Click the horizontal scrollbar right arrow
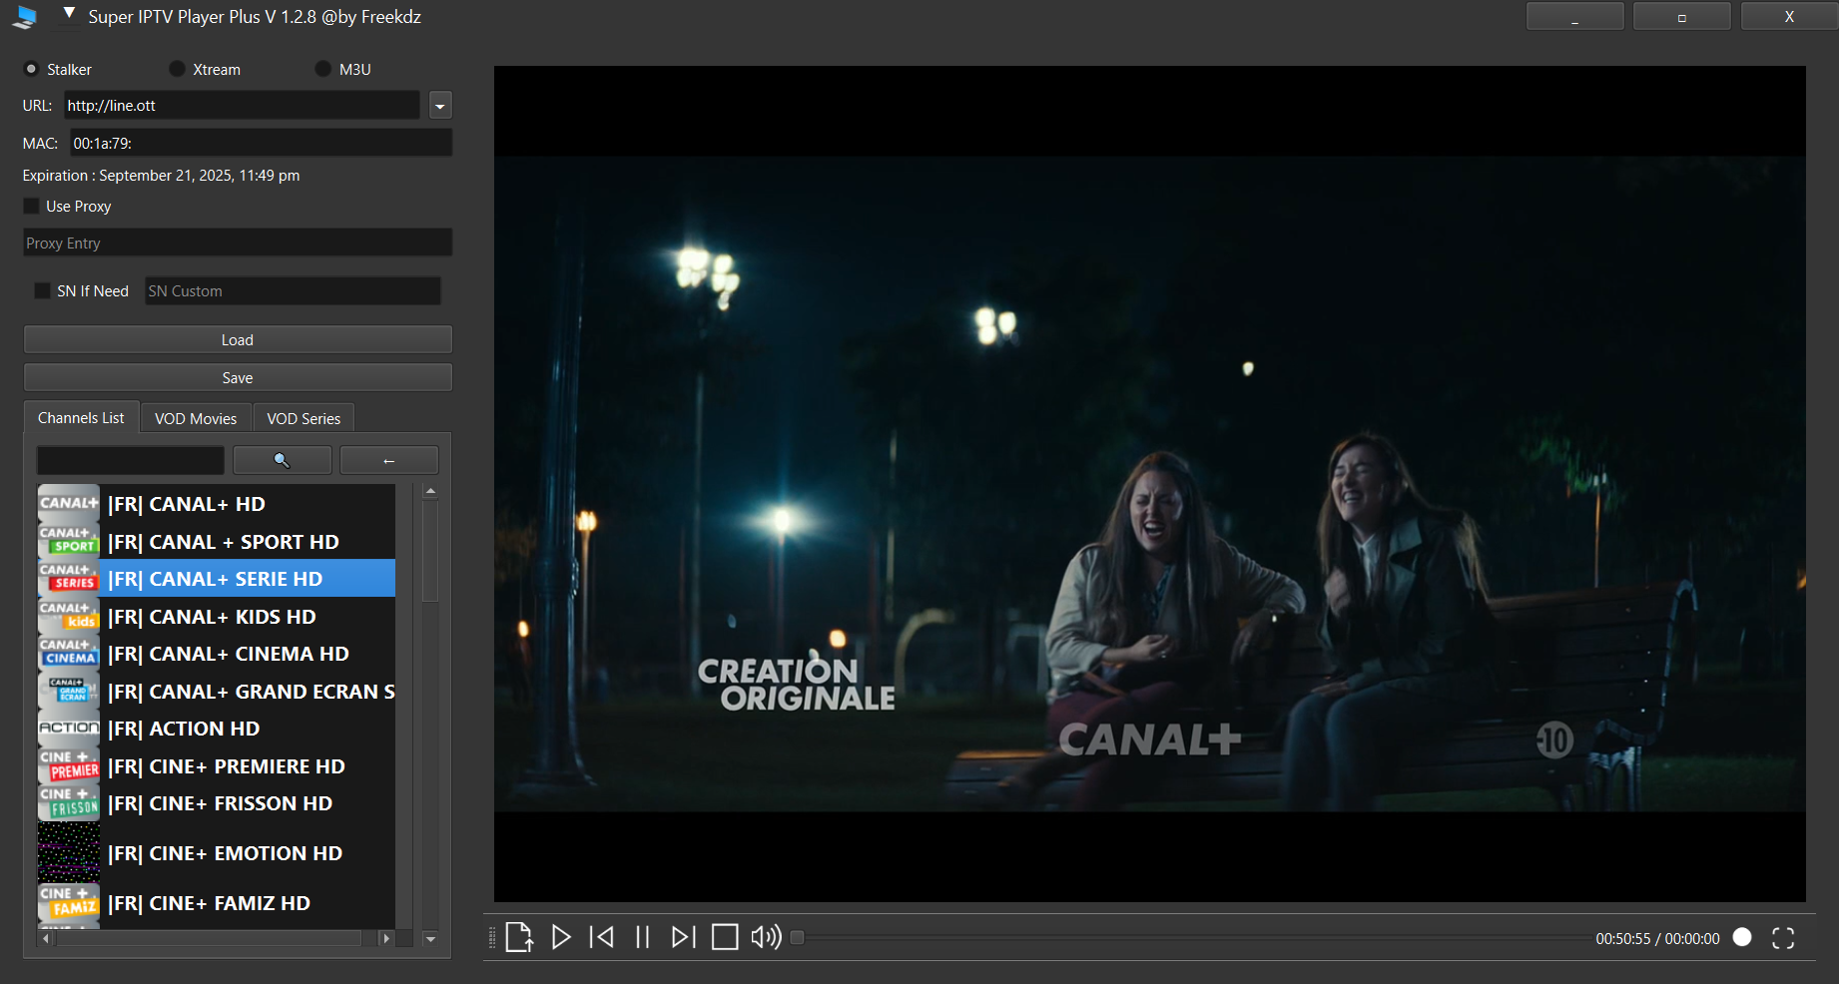 click(386, 938)
